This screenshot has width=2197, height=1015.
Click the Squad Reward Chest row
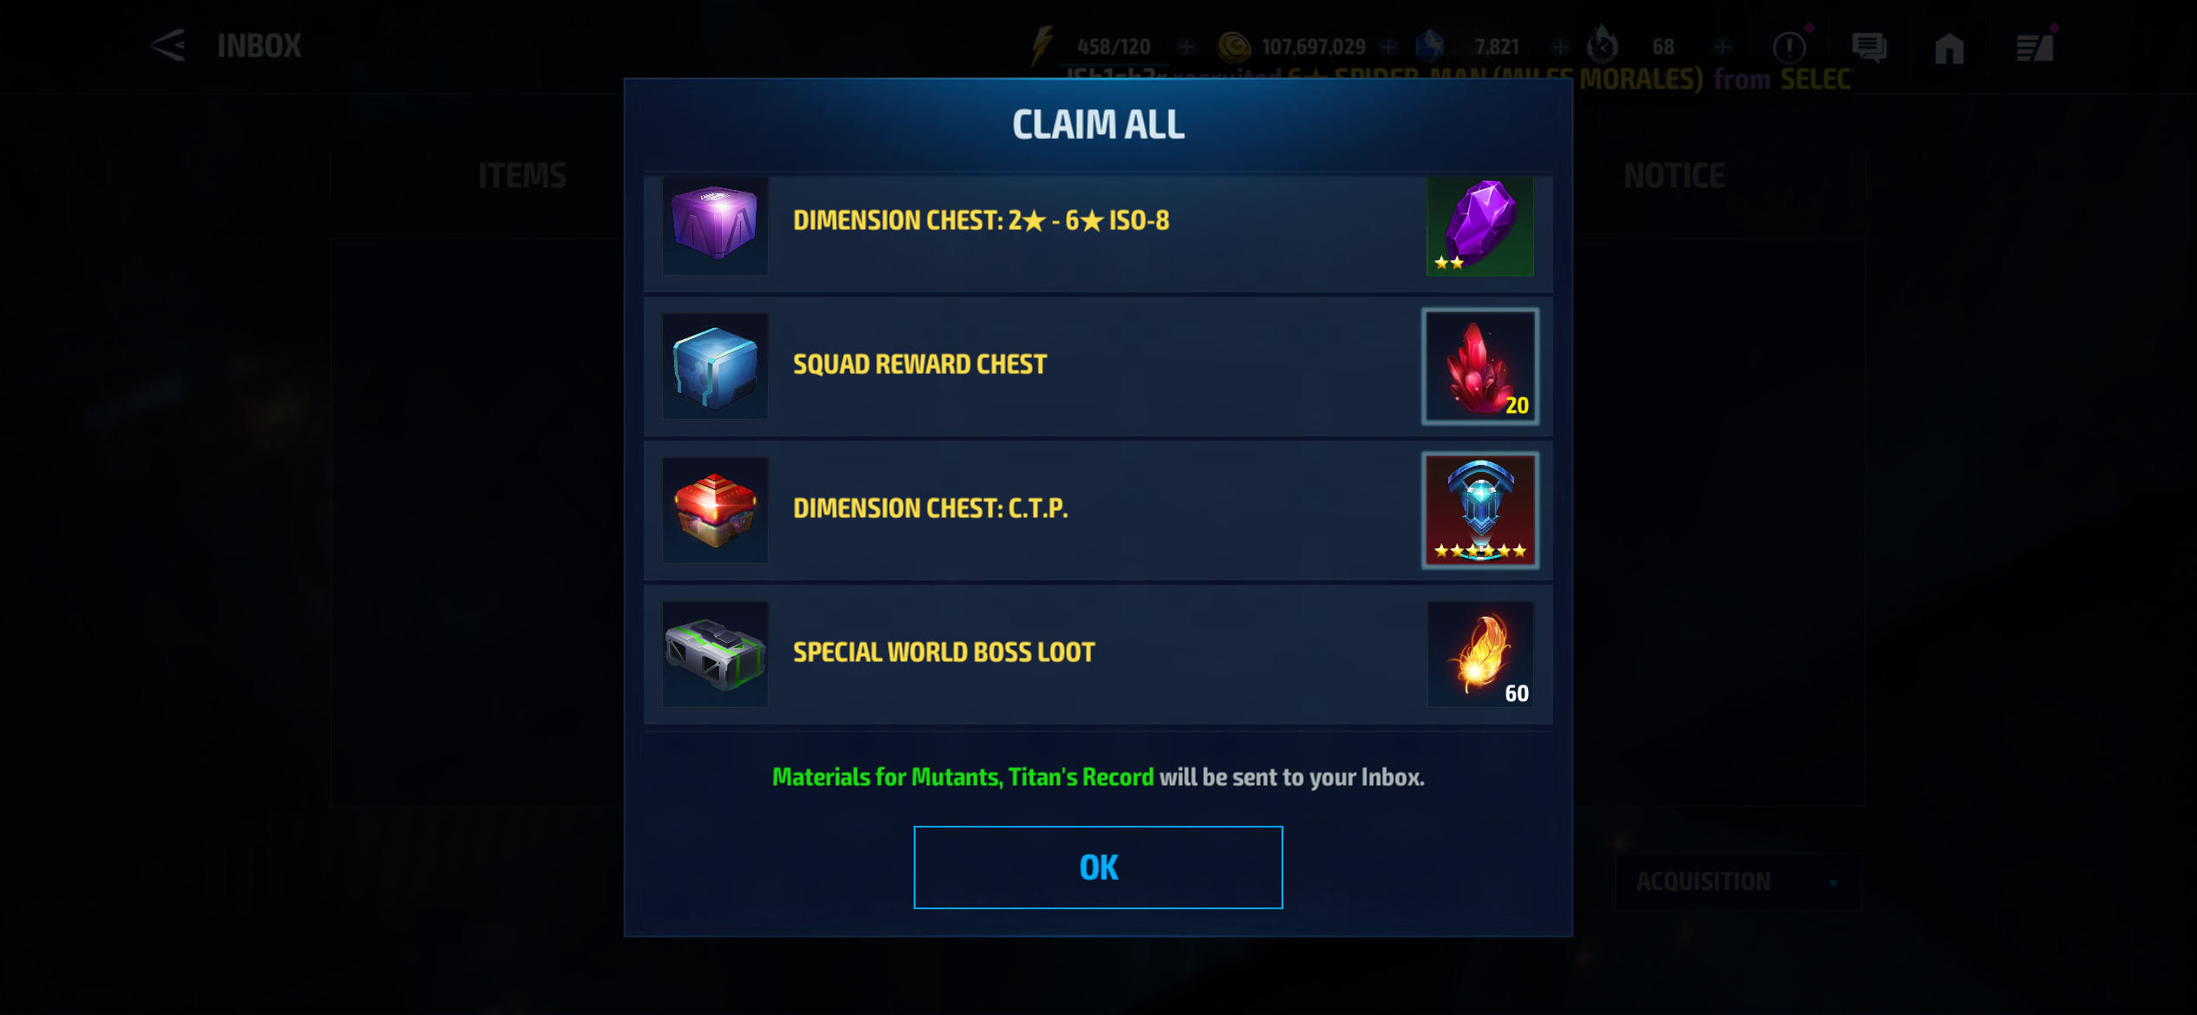pos(1098,366)
